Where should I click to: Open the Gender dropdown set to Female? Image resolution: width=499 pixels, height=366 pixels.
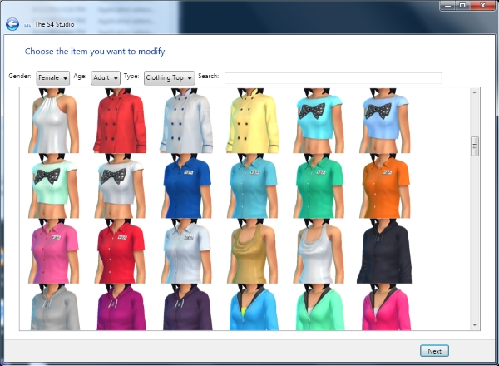pyautogui.click(x=53, y=77)
